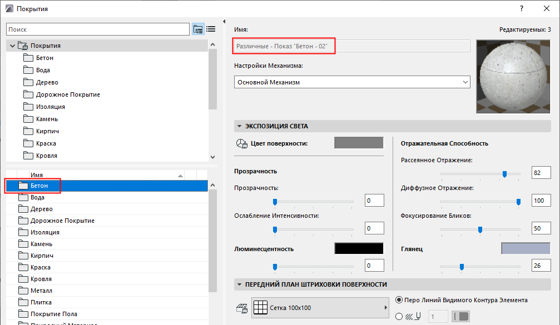
Task: Select Вода row in the lower list
Action: pos(107,197)
